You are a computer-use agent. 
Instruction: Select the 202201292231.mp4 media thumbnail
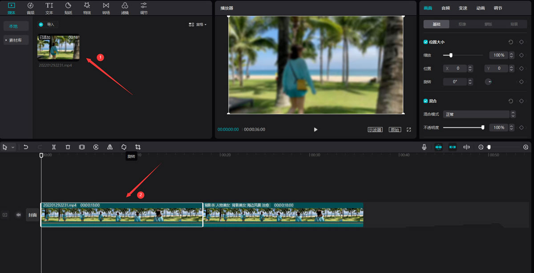(x=59, y=47)
